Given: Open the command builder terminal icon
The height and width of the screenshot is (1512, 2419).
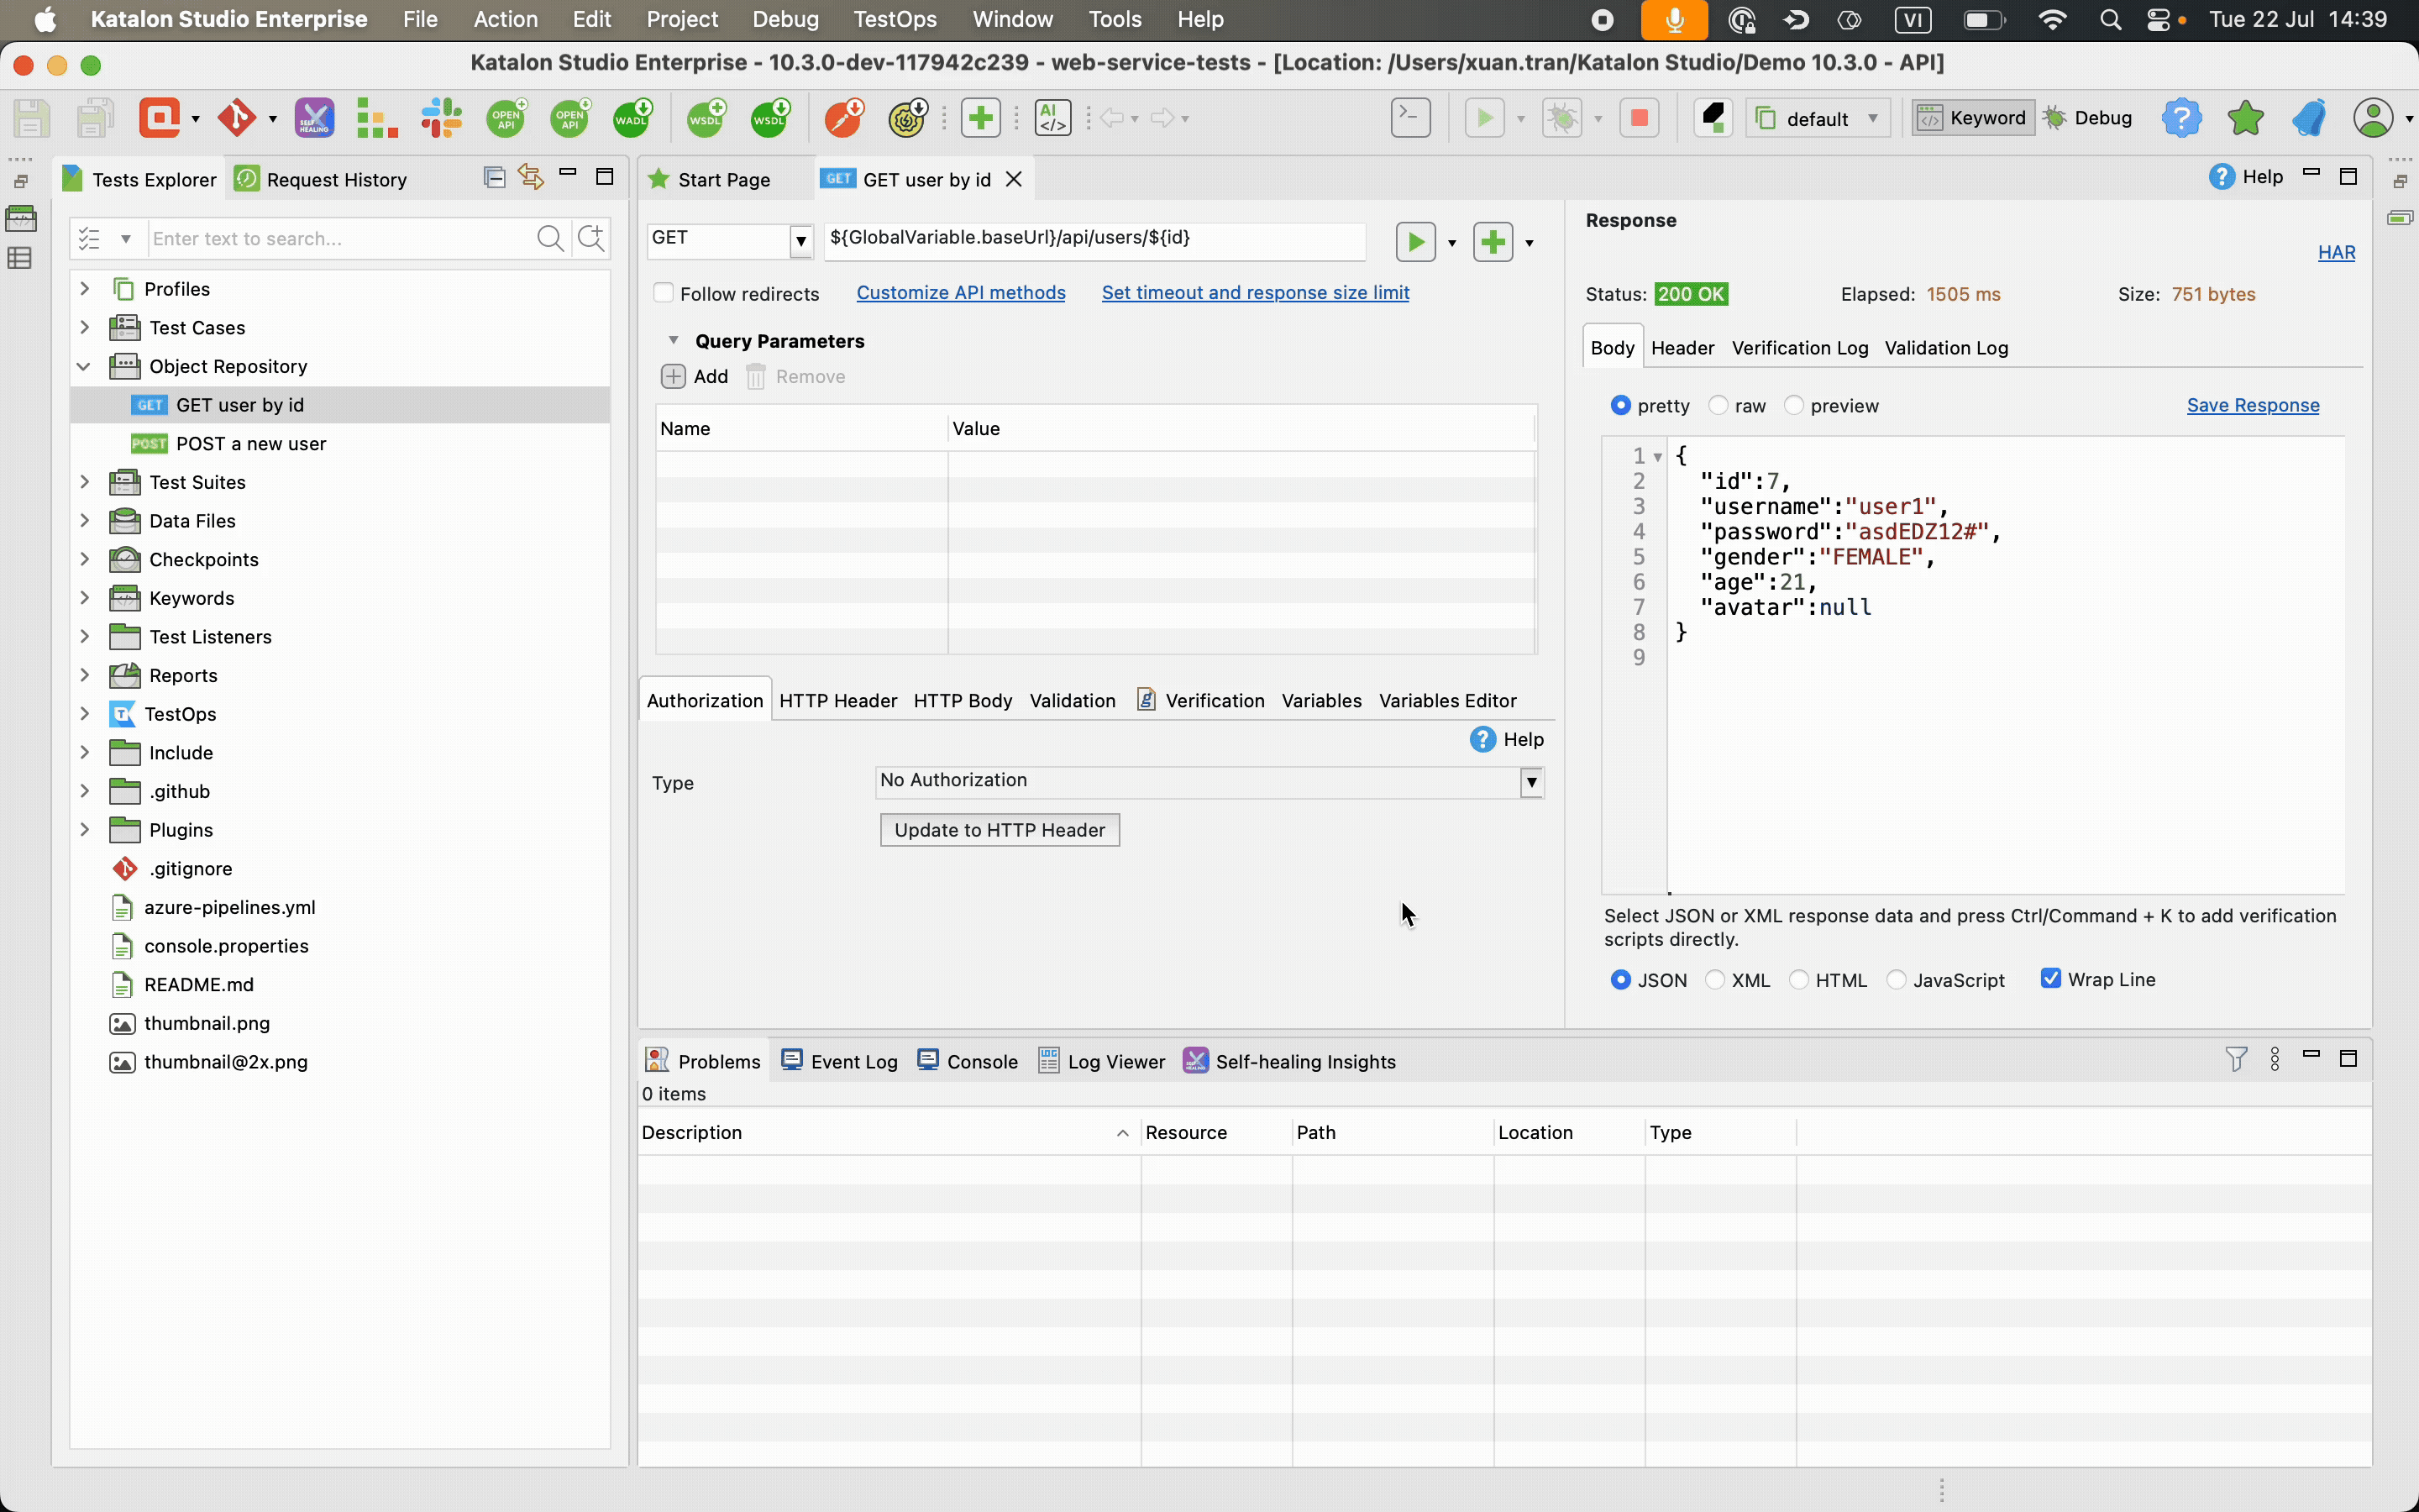Looking at the screenshot, I should point(1410,118).
